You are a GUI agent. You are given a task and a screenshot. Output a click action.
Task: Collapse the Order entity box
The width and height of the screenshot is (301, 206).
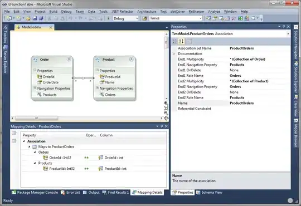[69, 60]
